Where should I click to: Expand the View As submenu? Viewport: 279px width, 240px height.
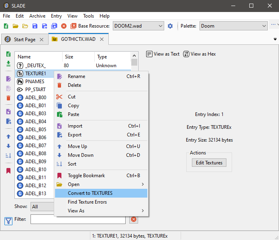[x=101, y=211]
